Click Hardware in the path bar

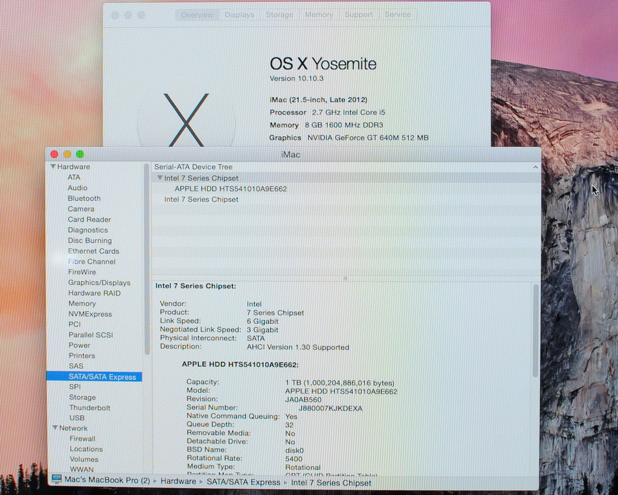tap(178, 481)
